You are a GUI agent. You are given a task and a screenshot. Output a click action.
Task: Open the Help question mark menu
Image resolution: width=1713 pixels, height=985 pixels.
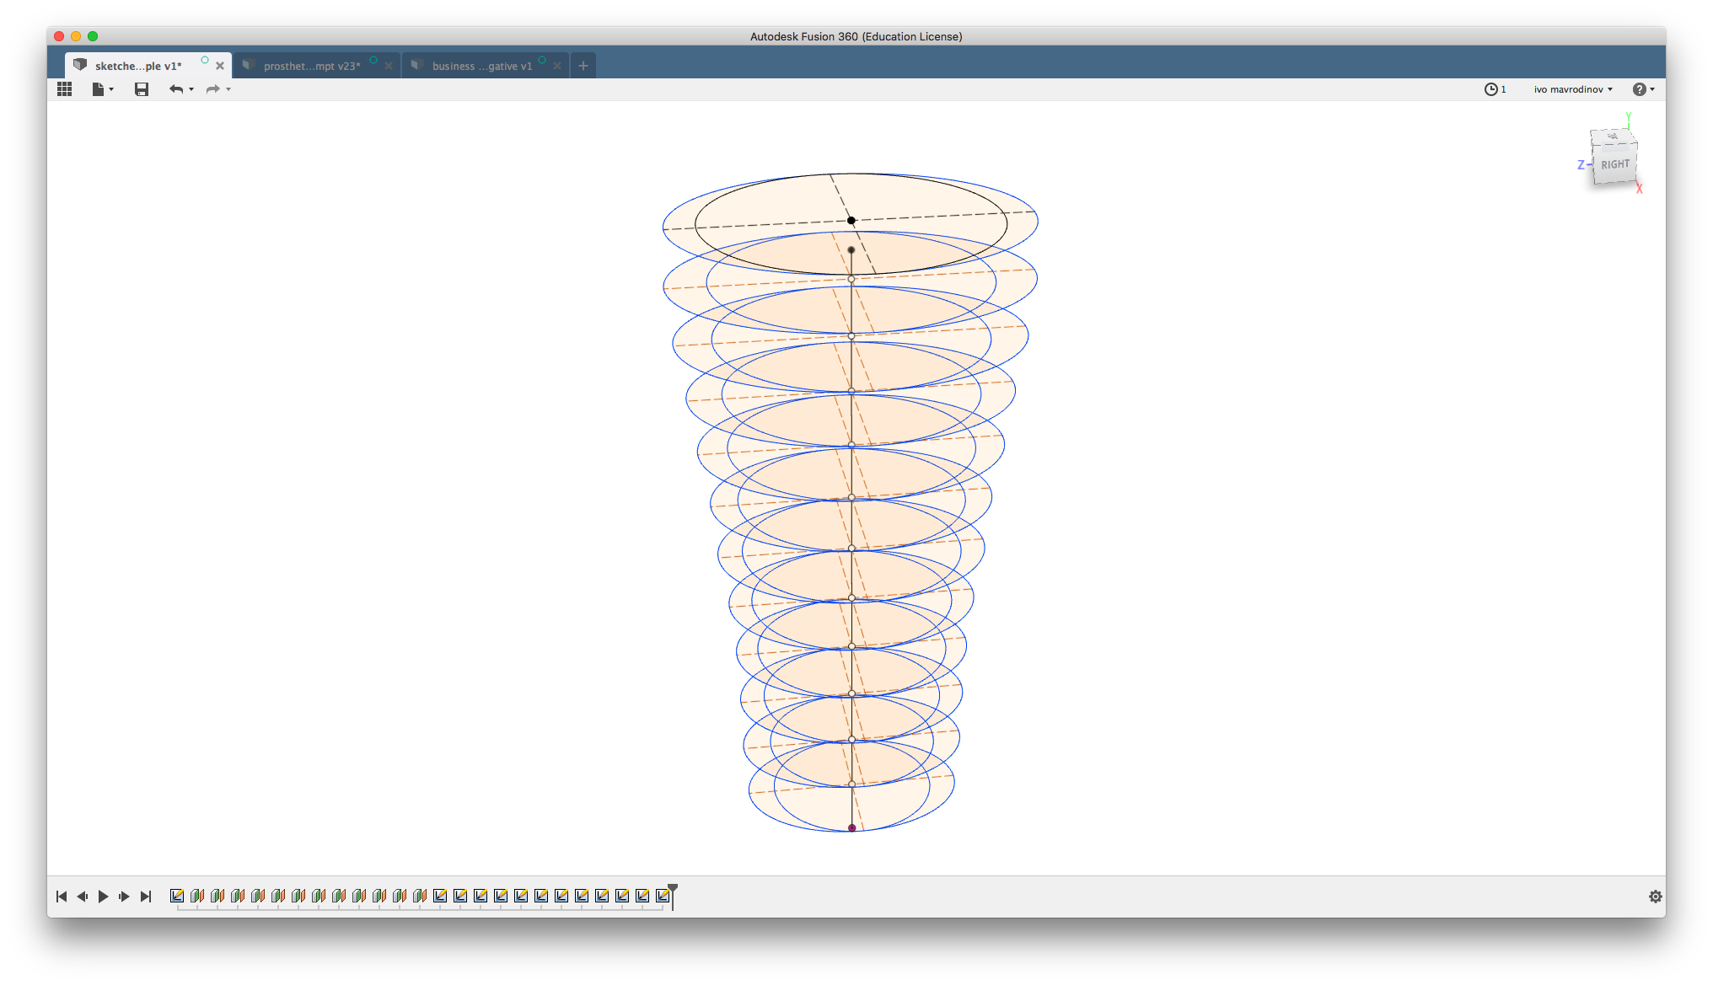(1643, 89)
